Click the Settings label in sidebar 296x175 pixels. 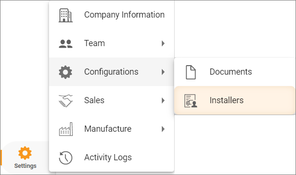pyautogui.click(x=25, y=166)
